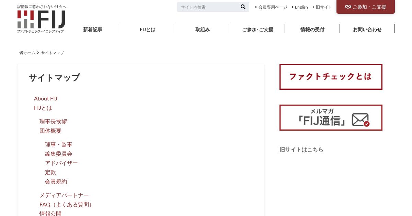Screen dimensions: 412x216
Task: Open the メディアパートナー sitemap link
Action: (x=64, y=195)
